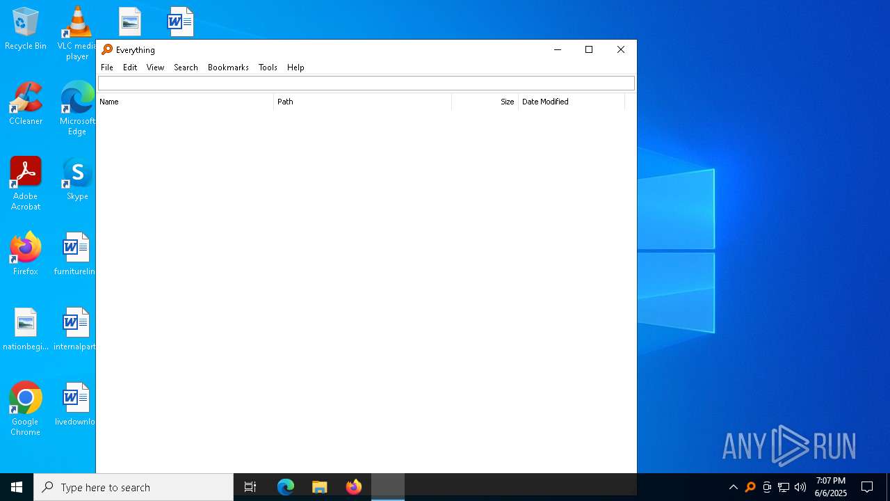Open the clock and calendar flyout
This screenshot has width=890, height=501.
click(x=831, y=487)
